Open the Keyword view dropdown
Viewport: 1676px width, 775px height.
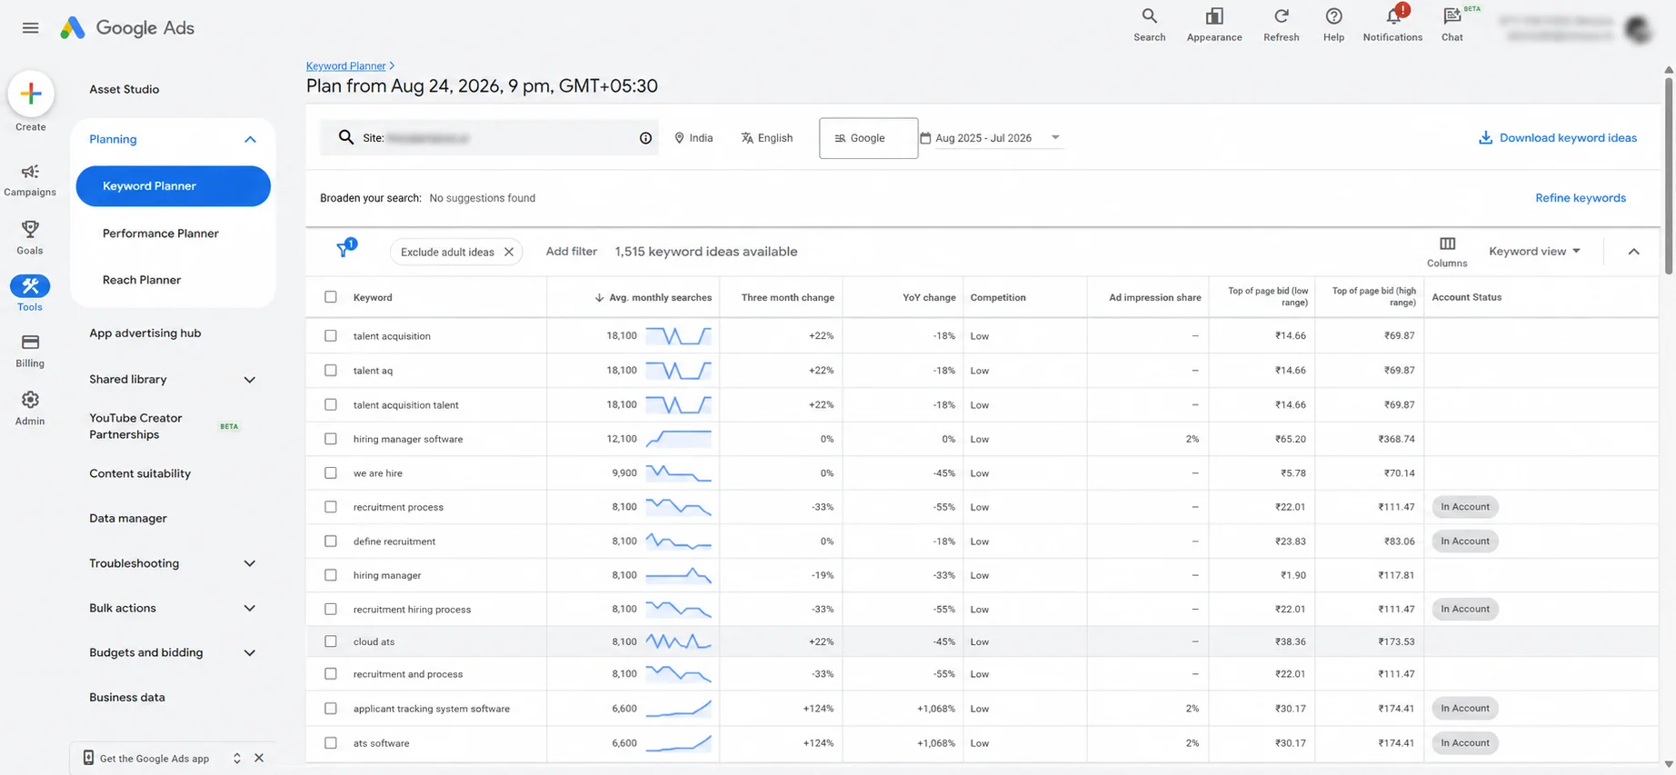click(1534, 251)
